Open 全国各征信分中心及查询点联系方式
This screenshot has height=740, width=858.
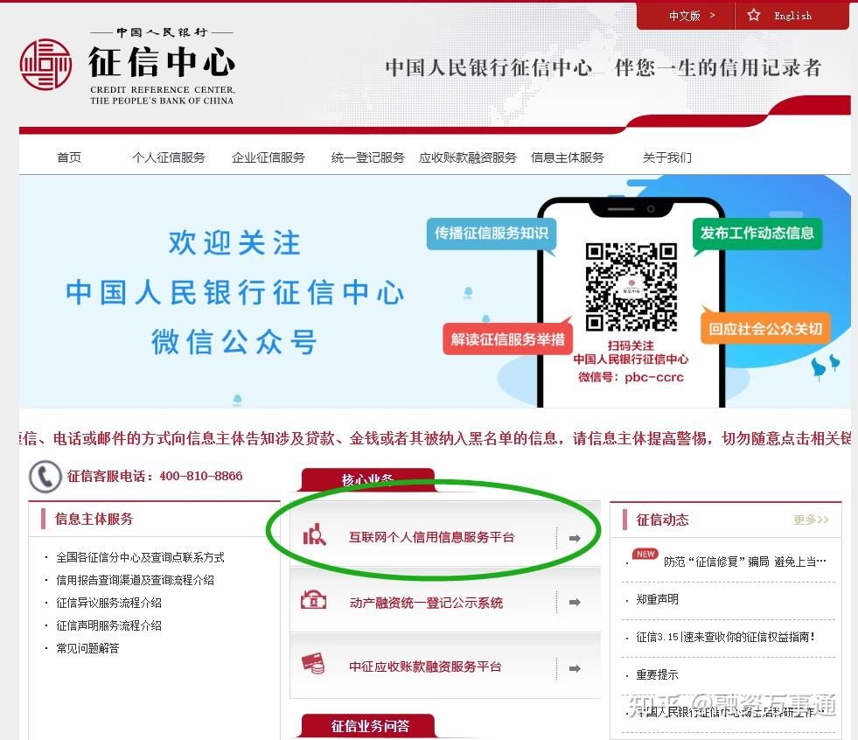(x=140, y=557)
